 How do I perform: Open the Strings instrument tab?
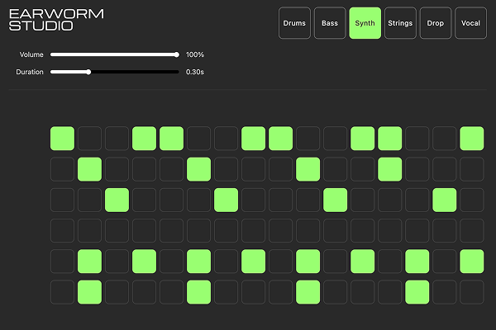click(x=400, y=23)
